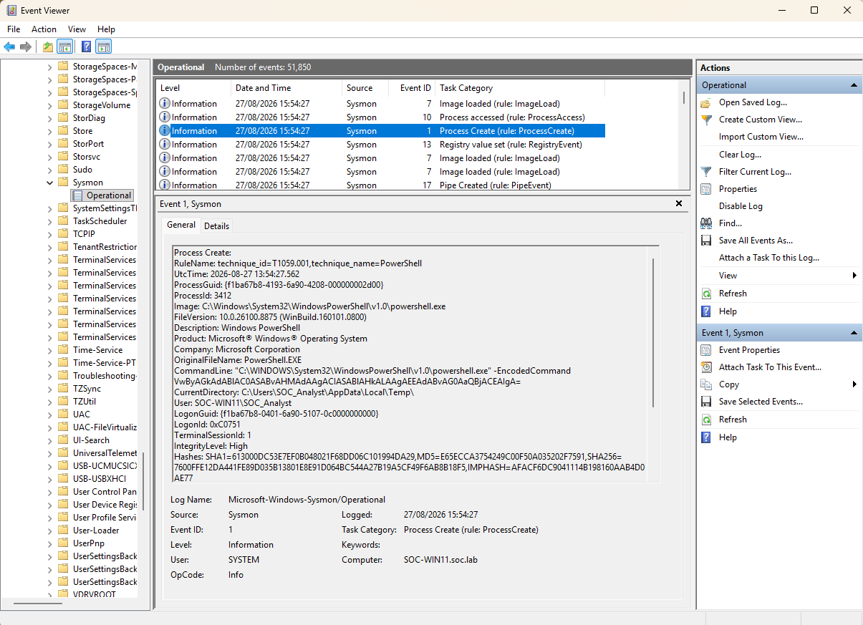Collapse the Event 1, Sysmon actions section

(x=853, y=333)
